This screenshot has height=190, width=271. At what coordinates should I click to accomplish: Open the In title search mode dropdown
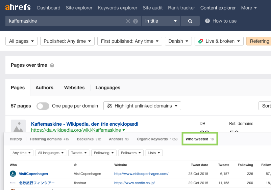point(161,21)
